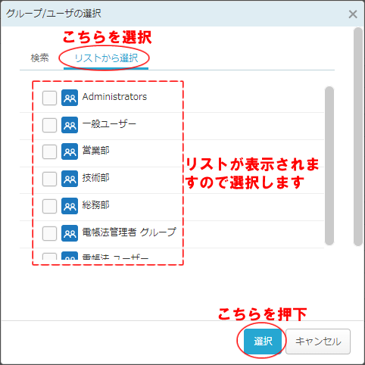Select the 技術部 checkbox
This screenshot has width=365, height=365.
(49, 179)
